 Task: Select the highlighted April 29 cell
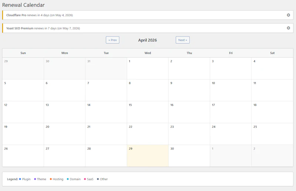click(x=148, y=156)
